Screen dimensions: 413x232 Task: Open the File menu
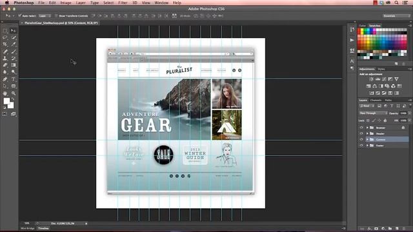click(41, 3)
